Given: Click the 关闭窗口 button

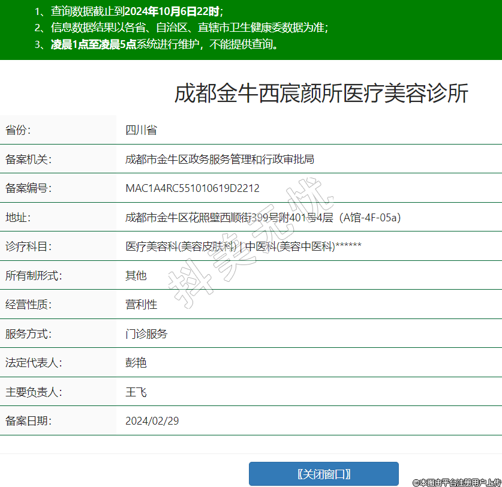Looking at the screenshot, I should pos(323,474).
